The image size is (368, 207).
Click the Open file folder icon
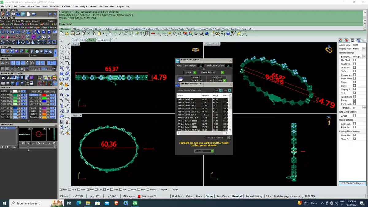67,33
